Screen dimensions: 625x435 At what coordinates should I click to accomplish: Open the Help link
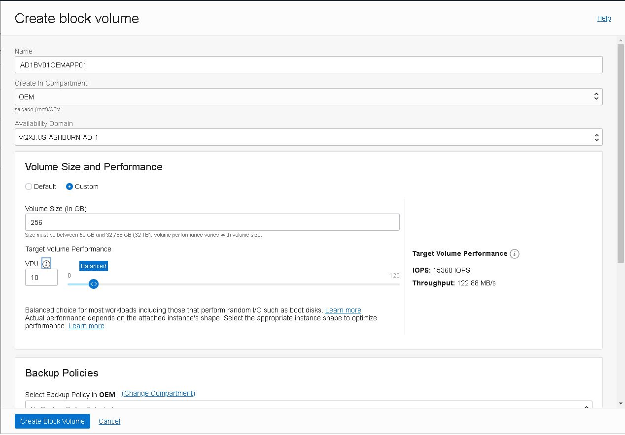click(x=604, y=18)
